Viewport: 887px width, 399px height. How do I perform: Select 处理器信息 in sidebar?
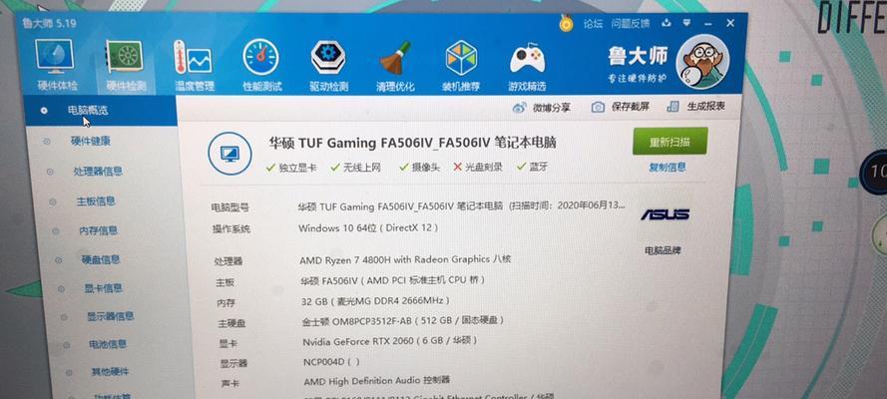[98, 171]
